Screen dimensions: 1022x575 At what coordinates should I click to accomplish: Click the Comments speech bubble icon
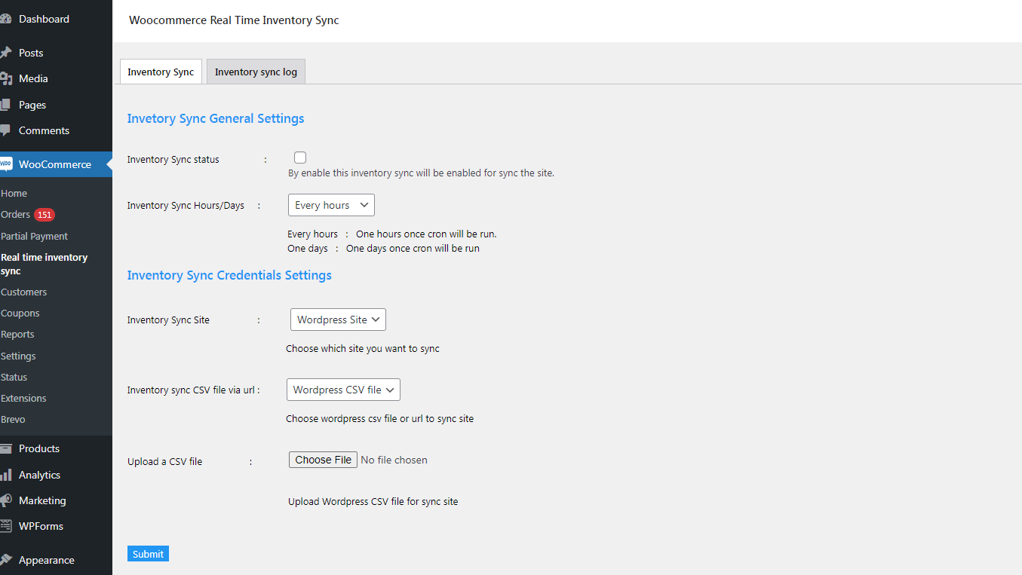click(5, 130)
